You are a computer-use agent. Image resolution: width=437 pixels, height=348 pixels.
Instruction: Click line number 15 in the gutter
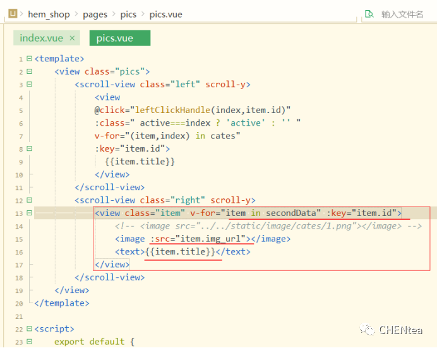click(20, 239)
